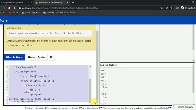Open the Translate bookmark
This screenshot has height=110, width=196.
(x=48, y=13)
